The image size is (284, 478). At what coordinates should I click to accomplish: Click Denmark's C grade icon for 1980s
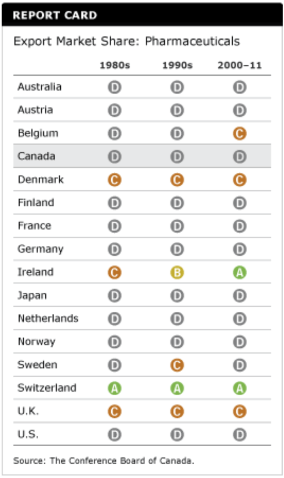coord(114,180)
